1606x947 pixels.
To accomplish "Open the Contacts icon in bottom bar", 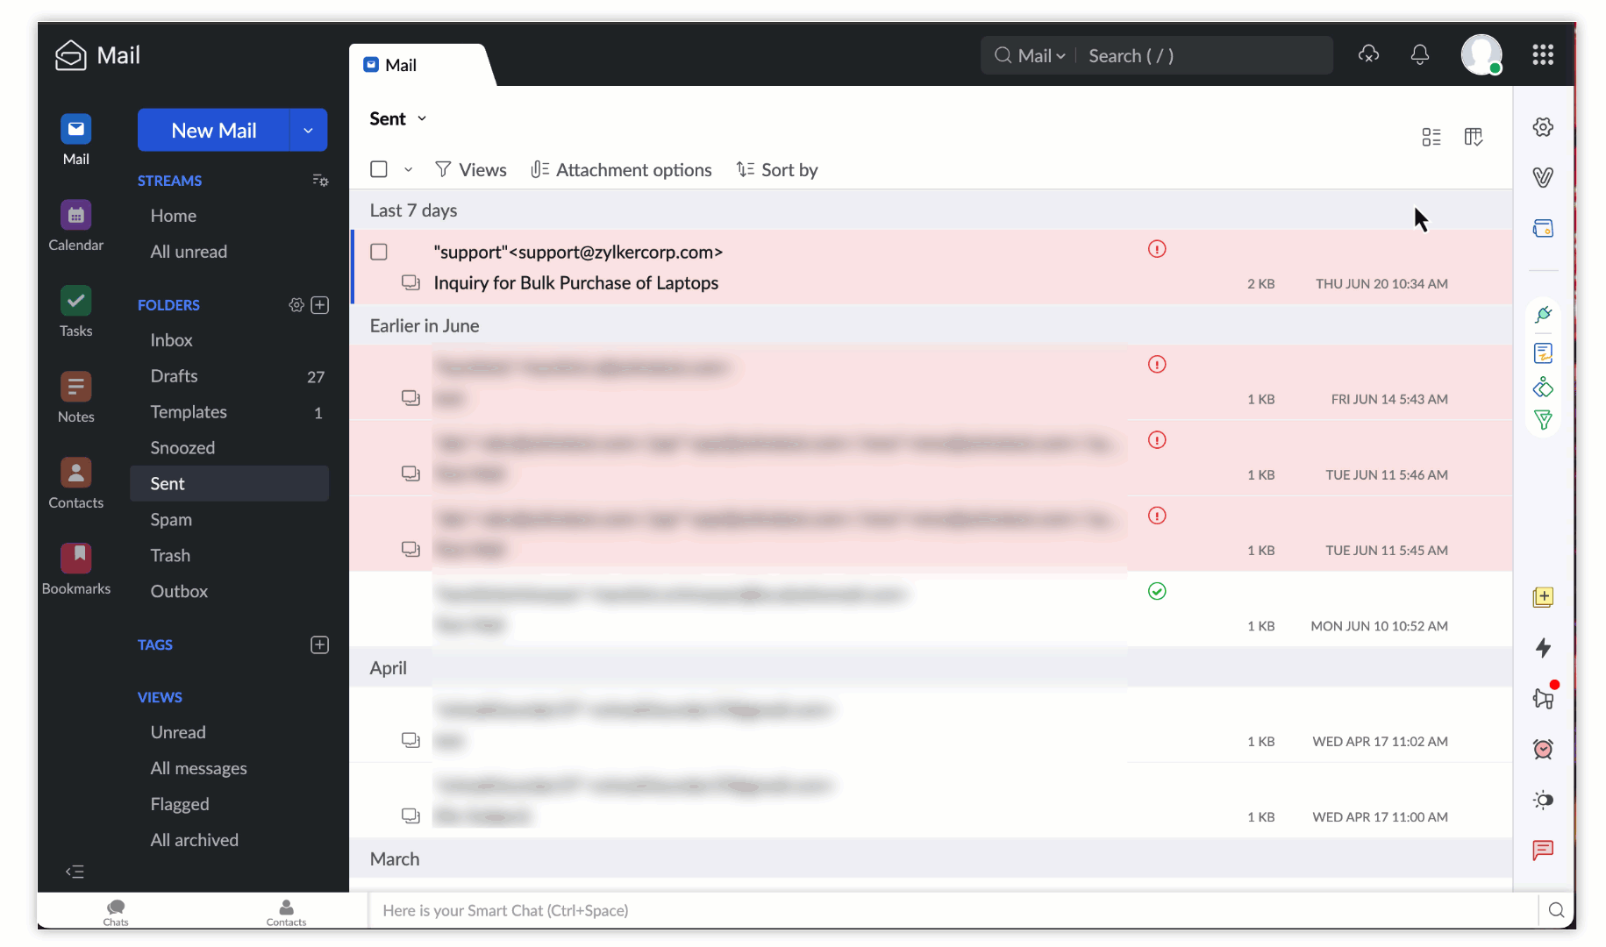I will click(286, 911).
